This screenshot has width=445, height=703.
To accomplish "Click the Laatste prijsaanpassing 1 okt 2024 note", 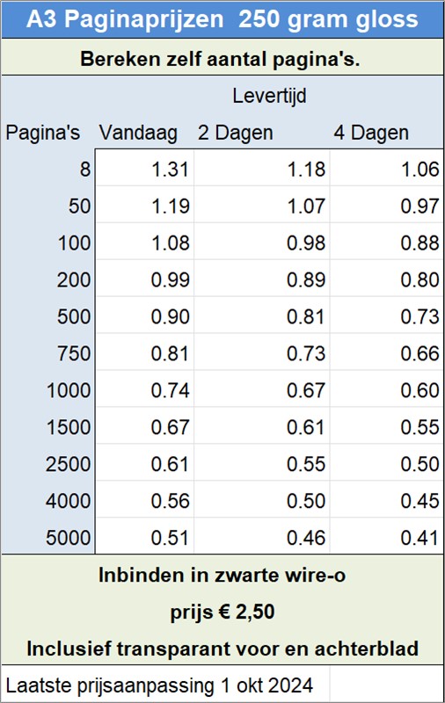I will [x=159, y=685].
